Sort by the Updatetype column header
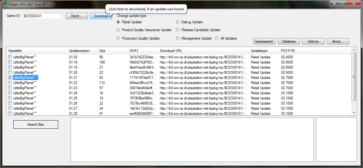 pyautogui.click(x=264, y=50)
